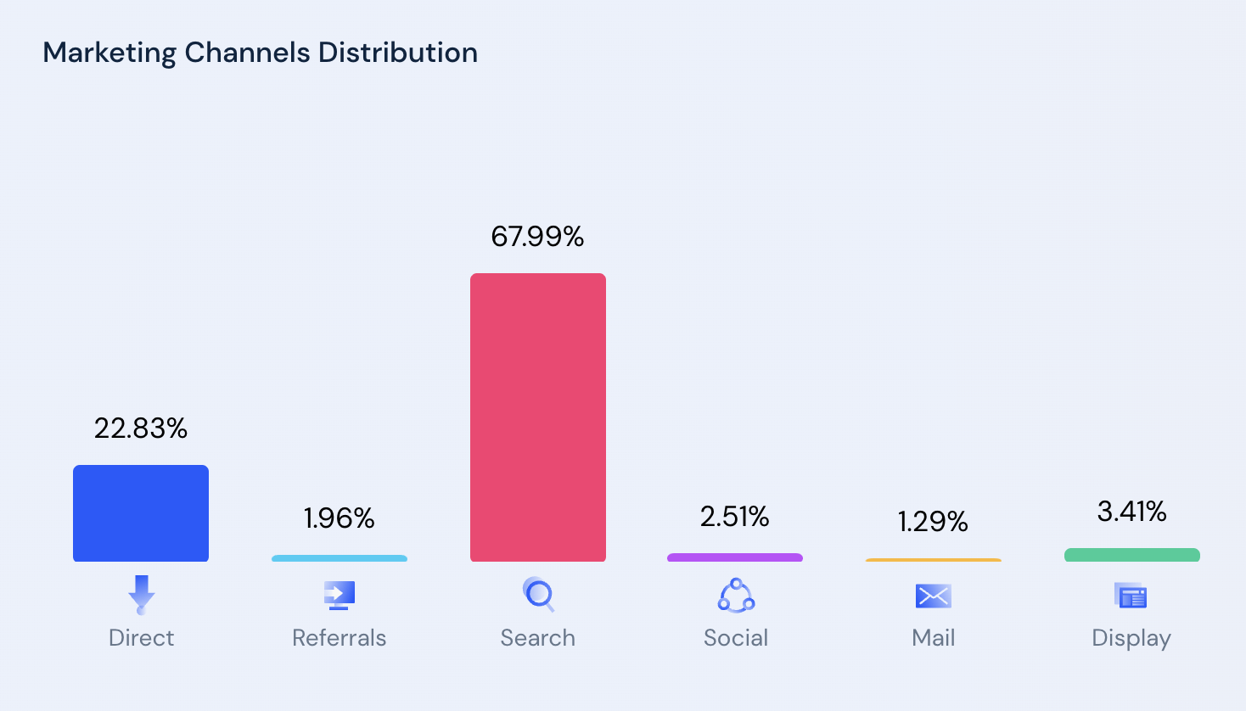This screenshot has height=711, width=1246.
Task: Select the 3.41% Display percentage
Action: coord(1131,512)
